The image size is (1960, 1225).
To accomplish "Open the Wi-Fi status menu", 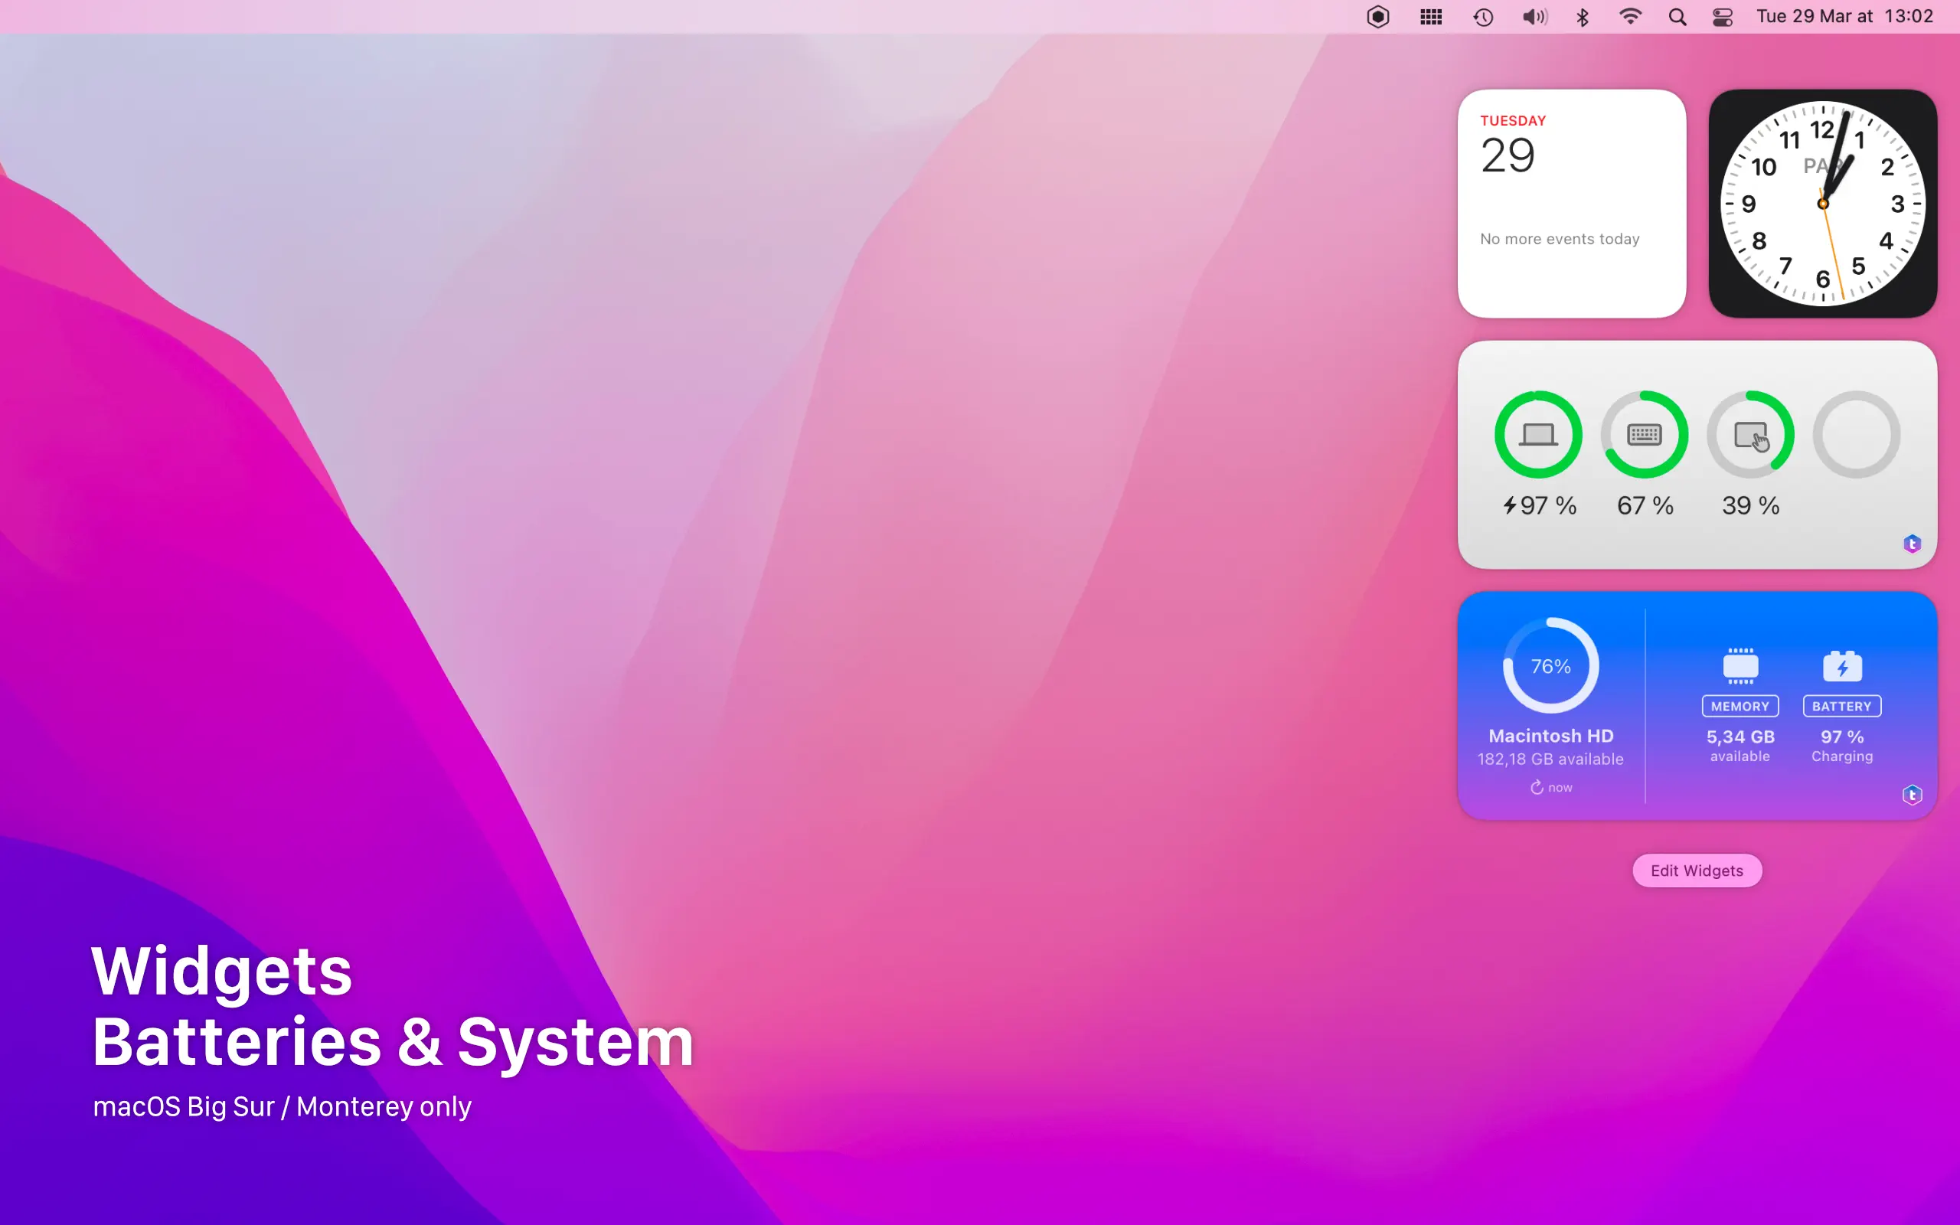I will pos(1629,17).
